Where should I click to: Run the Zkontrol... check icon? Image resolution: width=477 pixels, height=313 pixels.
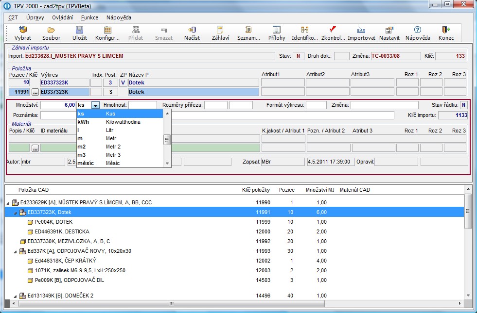333,30
